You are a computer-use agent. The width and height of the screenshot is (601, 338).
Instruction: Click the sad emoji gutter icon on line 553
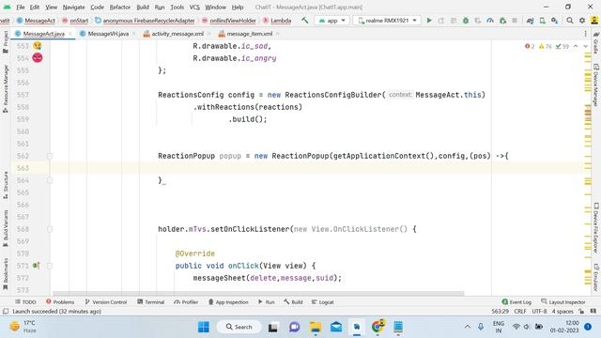[x=38, y=46]
